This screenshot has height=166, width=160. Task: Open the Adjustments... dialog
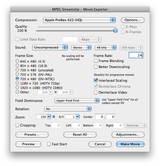tap(128, 134)
